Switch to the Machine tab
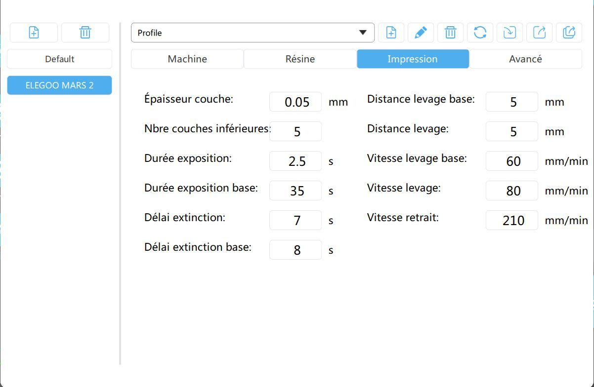 187,59
